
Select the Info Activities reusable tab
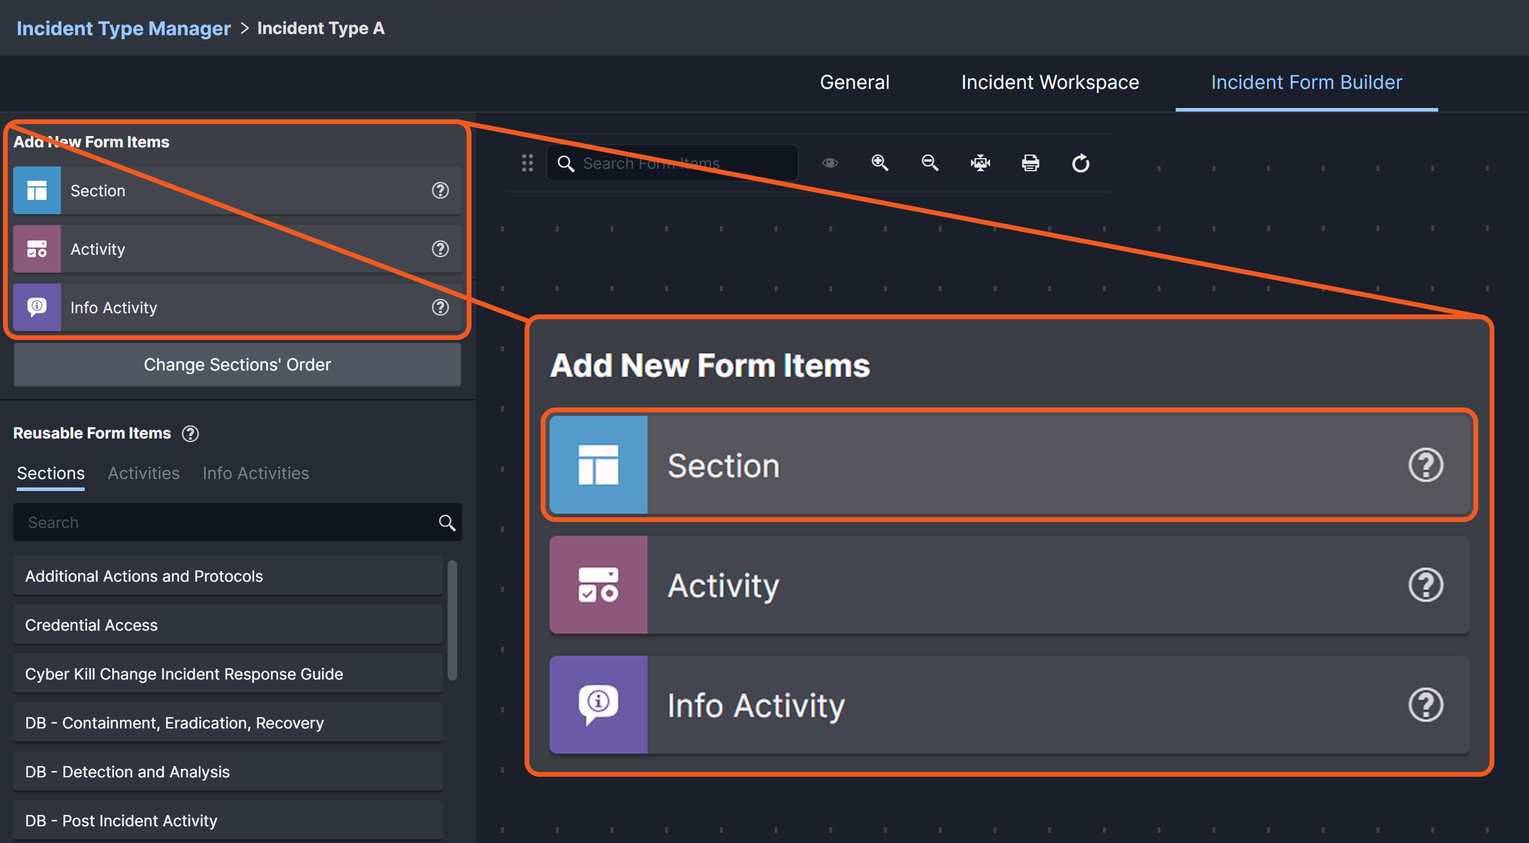pos(255,473)
